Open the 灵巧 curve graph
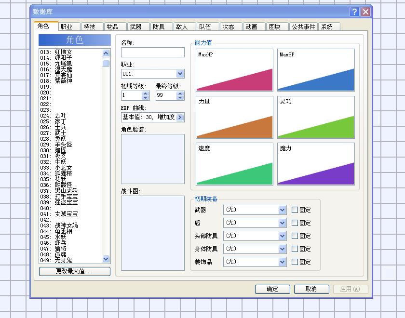405x318 pixels. coord(316,117)
